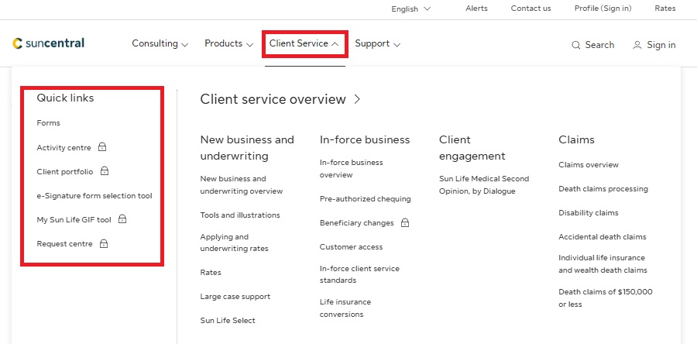
Task: Click the search magnifier icon
Action: [575, 45]
